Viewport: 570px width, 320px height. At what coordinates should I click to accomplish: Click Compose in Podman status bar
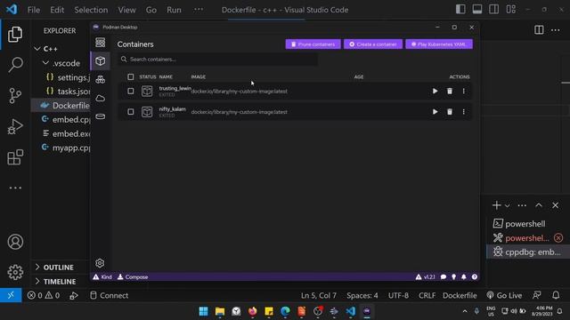(133, 276)
